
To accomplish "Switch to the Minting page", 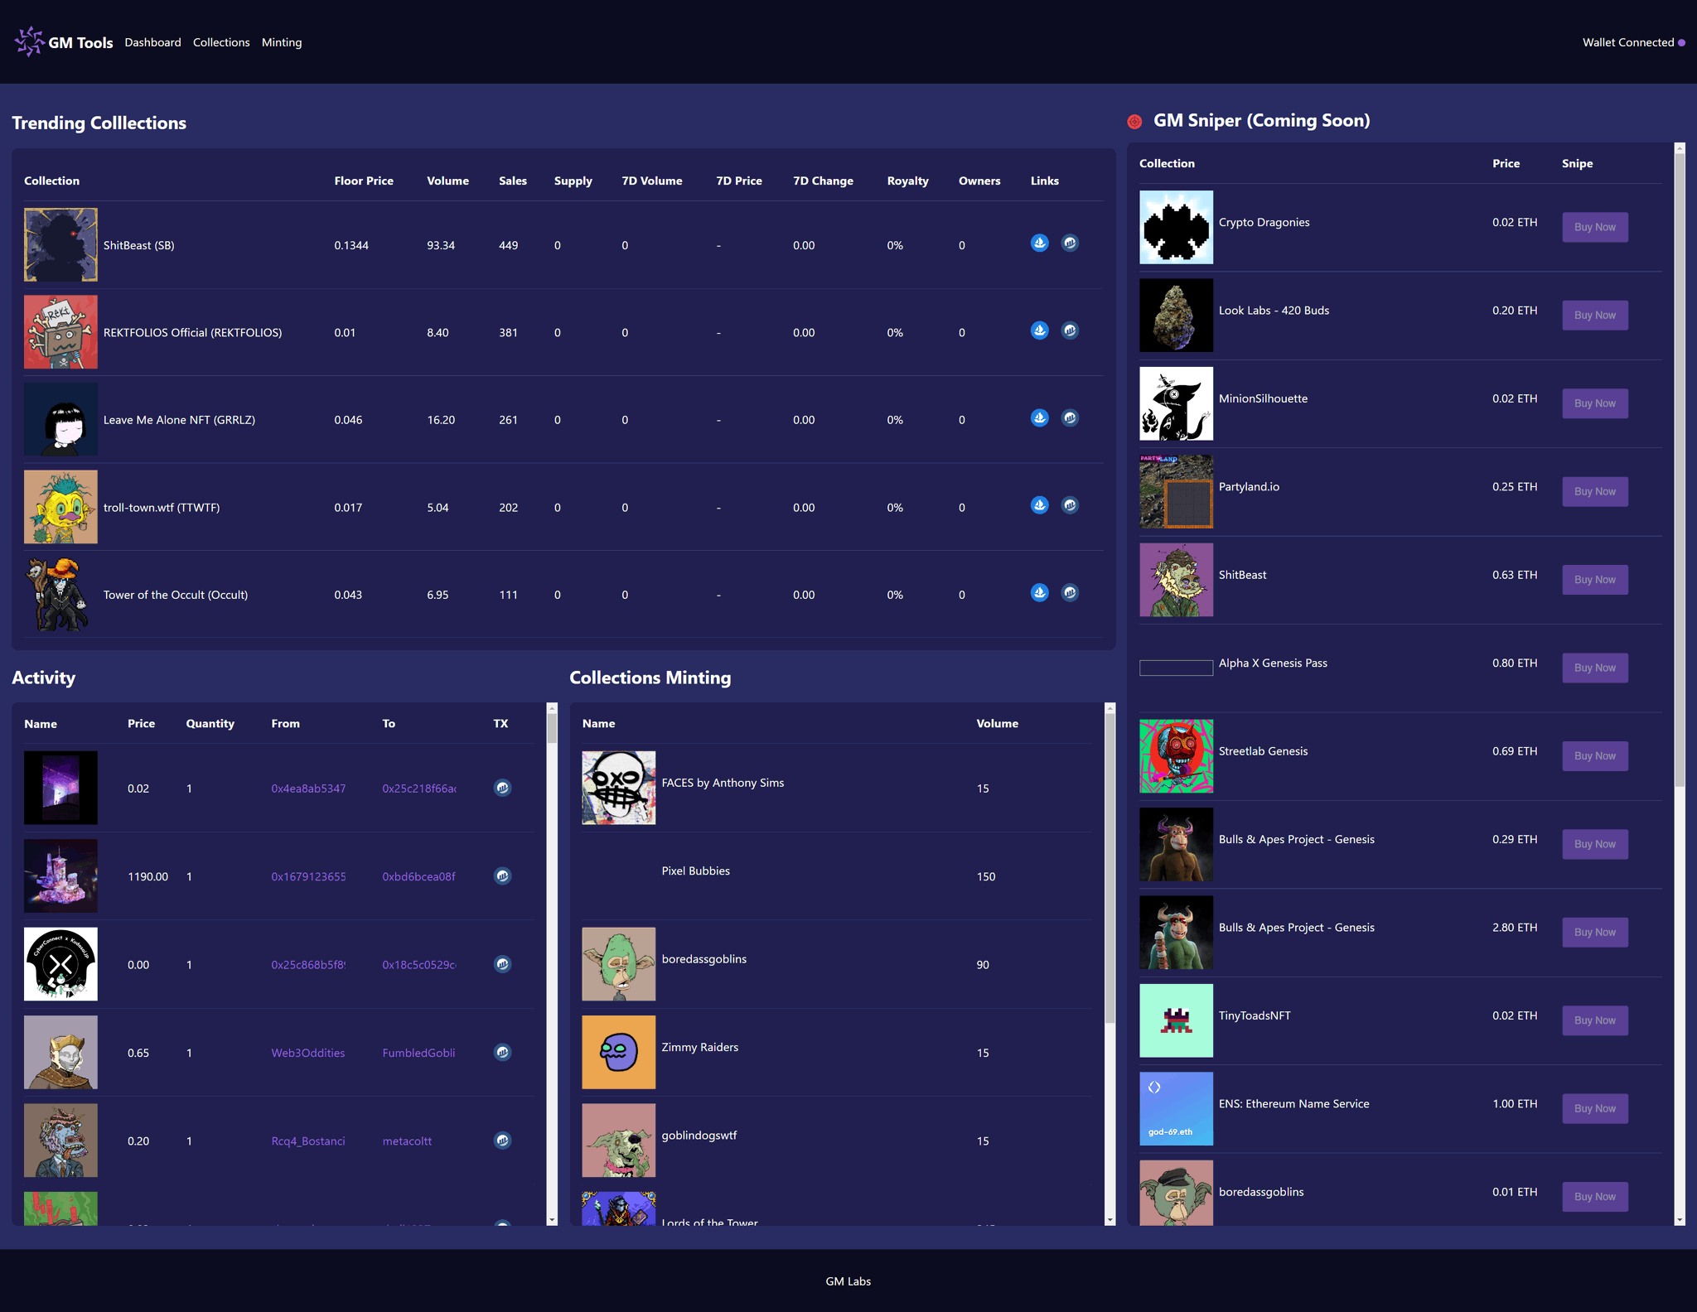I will click(282, 42).
